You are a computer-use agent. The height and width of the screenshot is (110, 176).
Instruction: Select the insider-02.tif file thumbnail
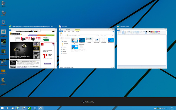tap(96, 41)
